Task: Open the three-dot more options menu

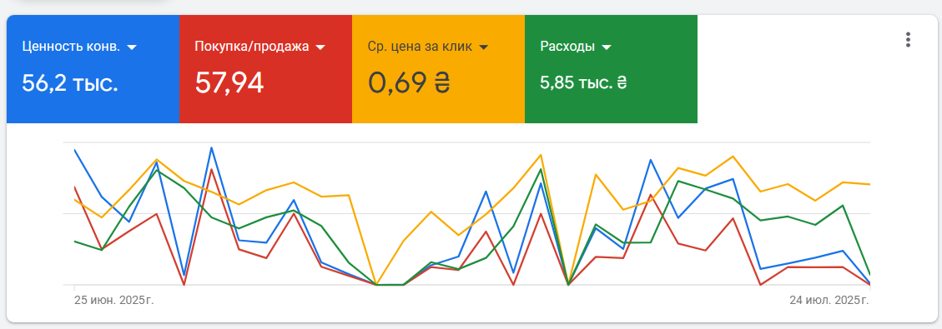Action: (908, 40)
